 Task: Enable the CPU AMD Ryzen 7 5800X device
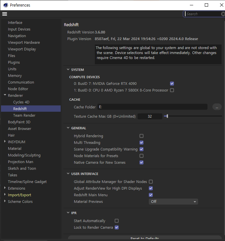[172, 90]
